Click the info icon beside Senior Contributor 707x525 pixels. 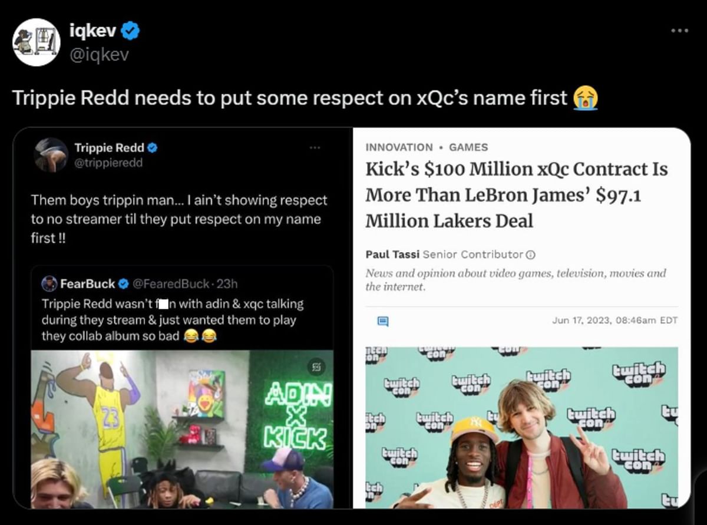(531, 255)
